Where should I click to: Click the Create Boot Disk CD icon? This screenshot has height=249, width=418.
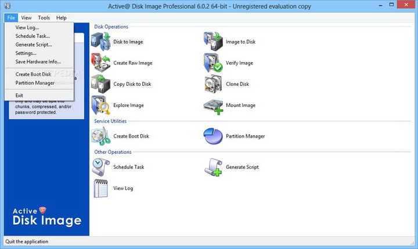click(101, 136)
